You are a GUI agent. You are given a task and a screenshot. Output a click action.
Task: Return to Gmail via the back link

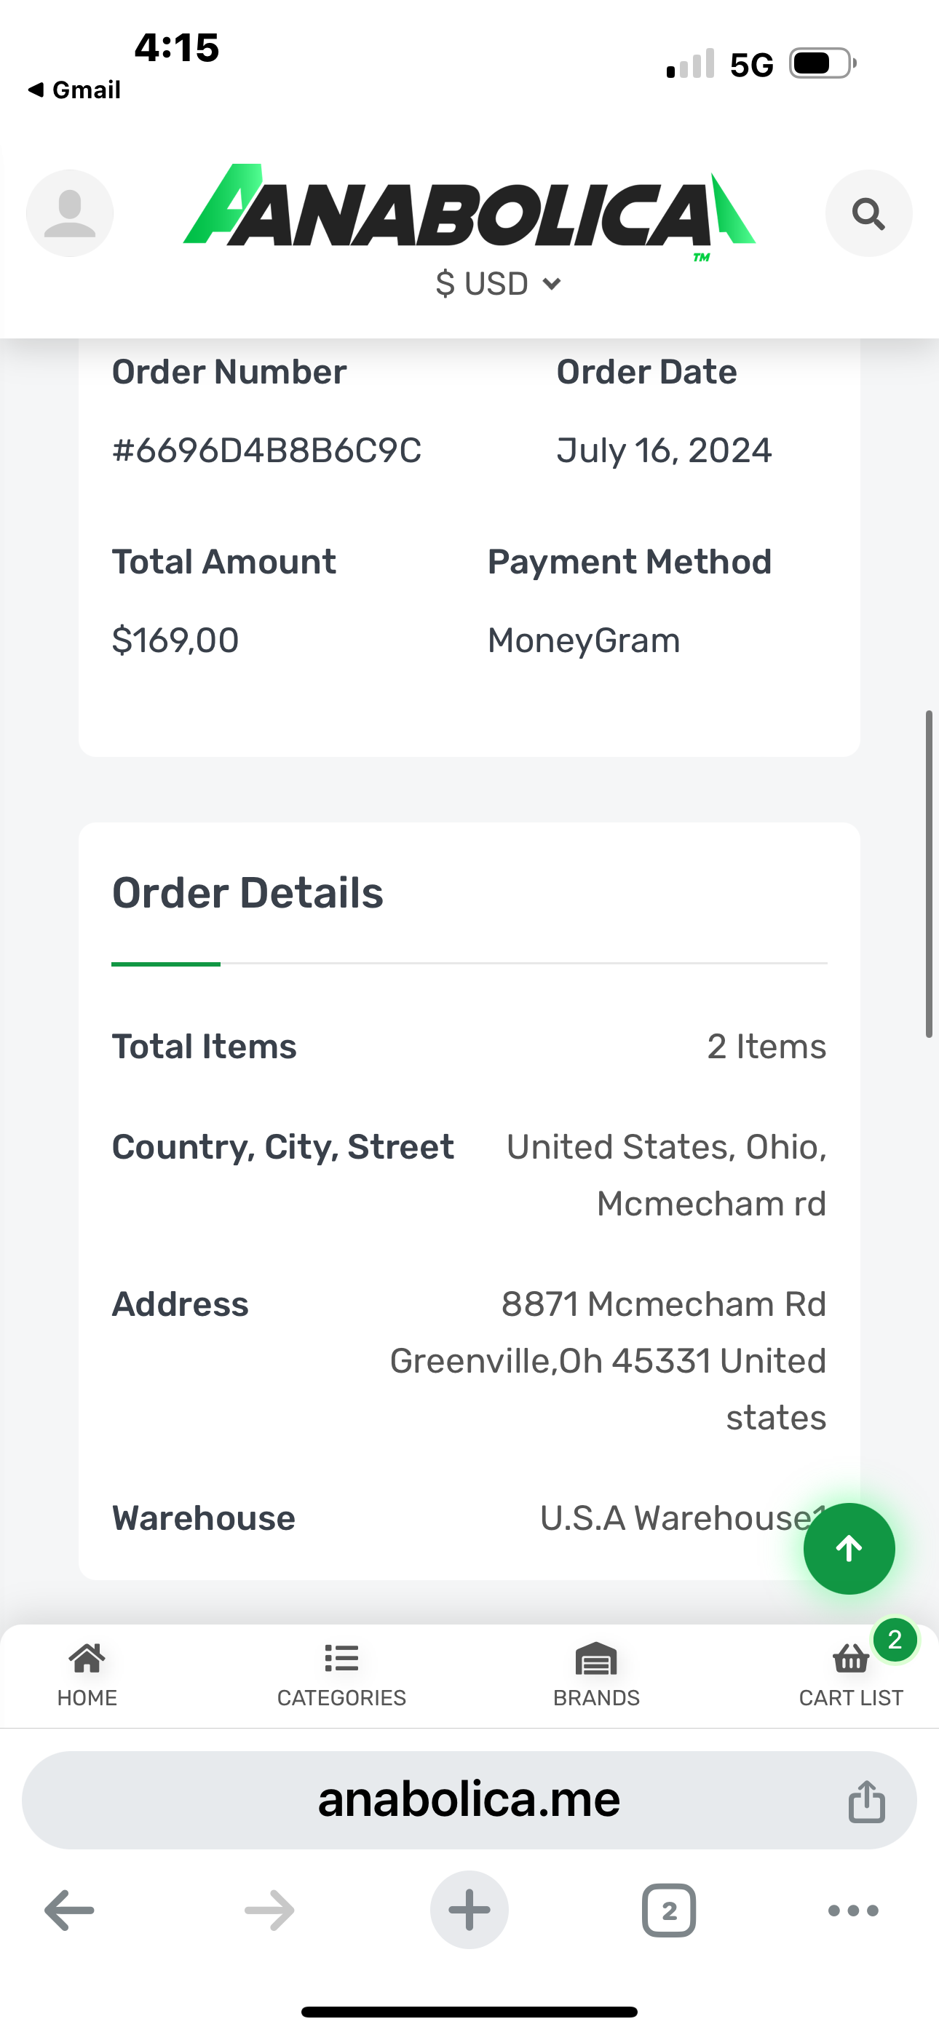(x=74, y=90)
